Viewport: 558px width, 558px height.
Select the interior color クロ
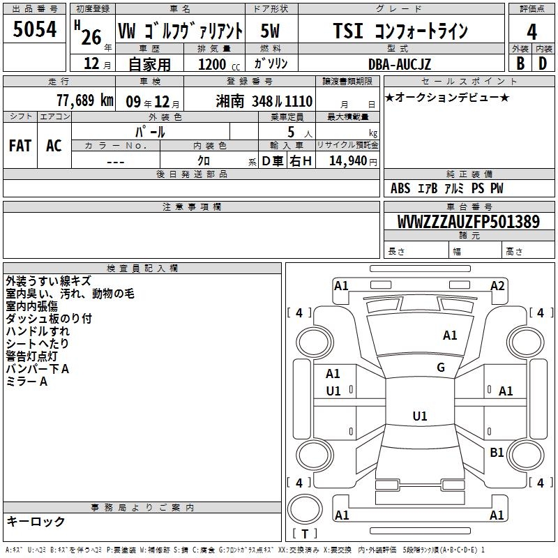pyautogui.click(x=204, y=161)
